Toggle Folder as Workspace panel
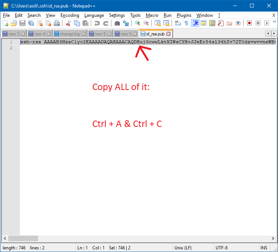Image resolution: width=278 pixels, height=252 pixels. point(229,23)
